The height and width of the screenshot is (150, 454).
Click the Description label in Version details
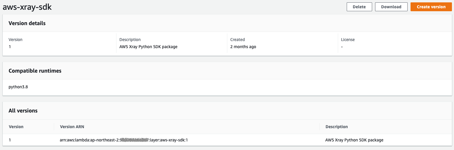pyautogui.click(x=130, y=40)
